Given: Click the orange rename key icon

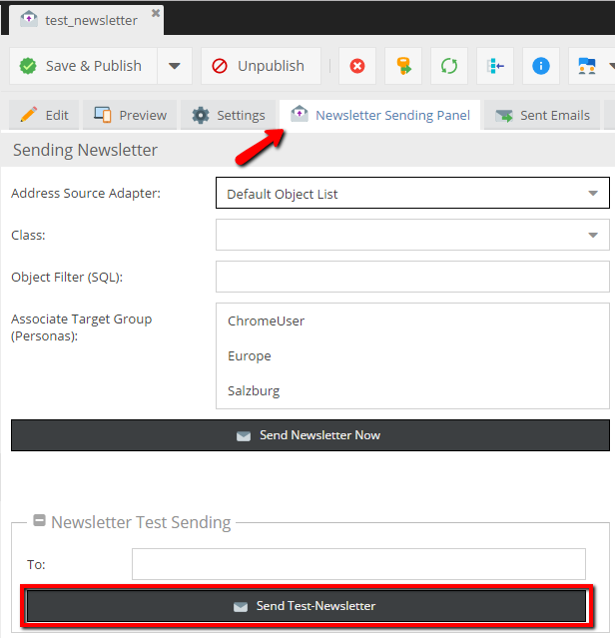Looking at the screenshot, I should pos(403,66).
